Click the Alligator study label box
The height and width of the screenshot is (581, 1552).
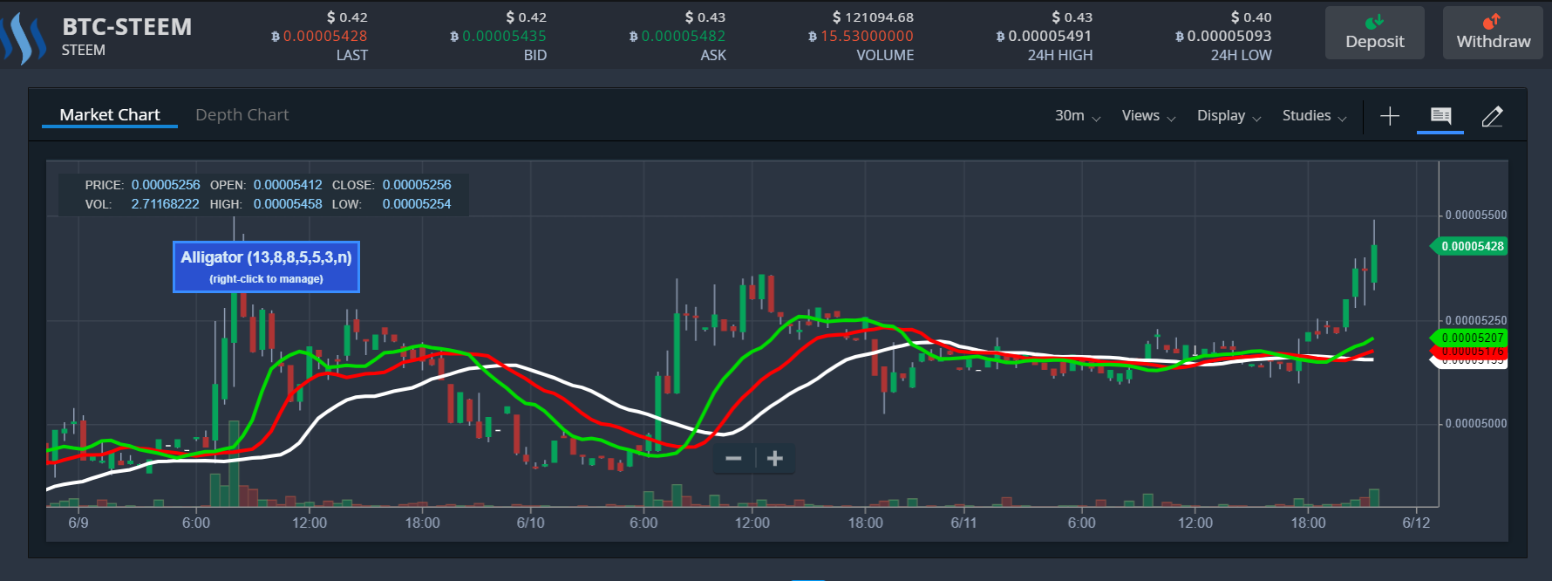tap(266, 267)
